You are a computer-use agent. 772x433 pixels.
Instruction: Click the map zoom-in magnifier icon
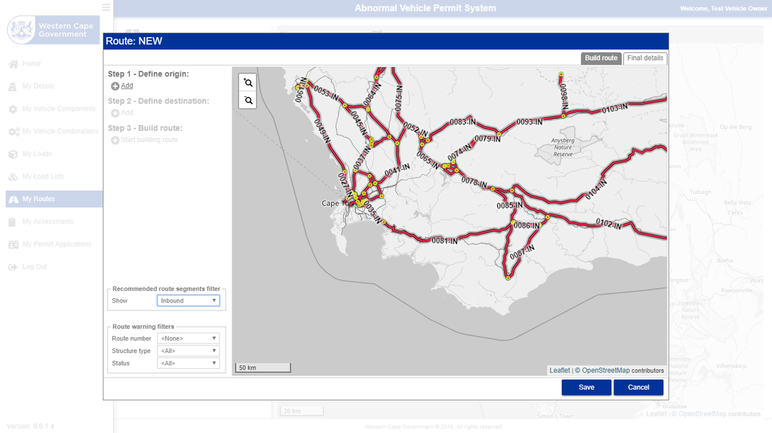(x=247, y=83)
